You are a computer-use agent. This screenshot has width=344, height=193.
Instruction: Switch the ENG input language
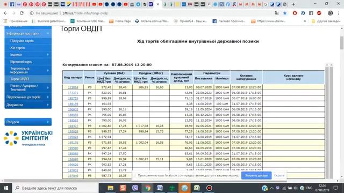[x=309, y=188]
